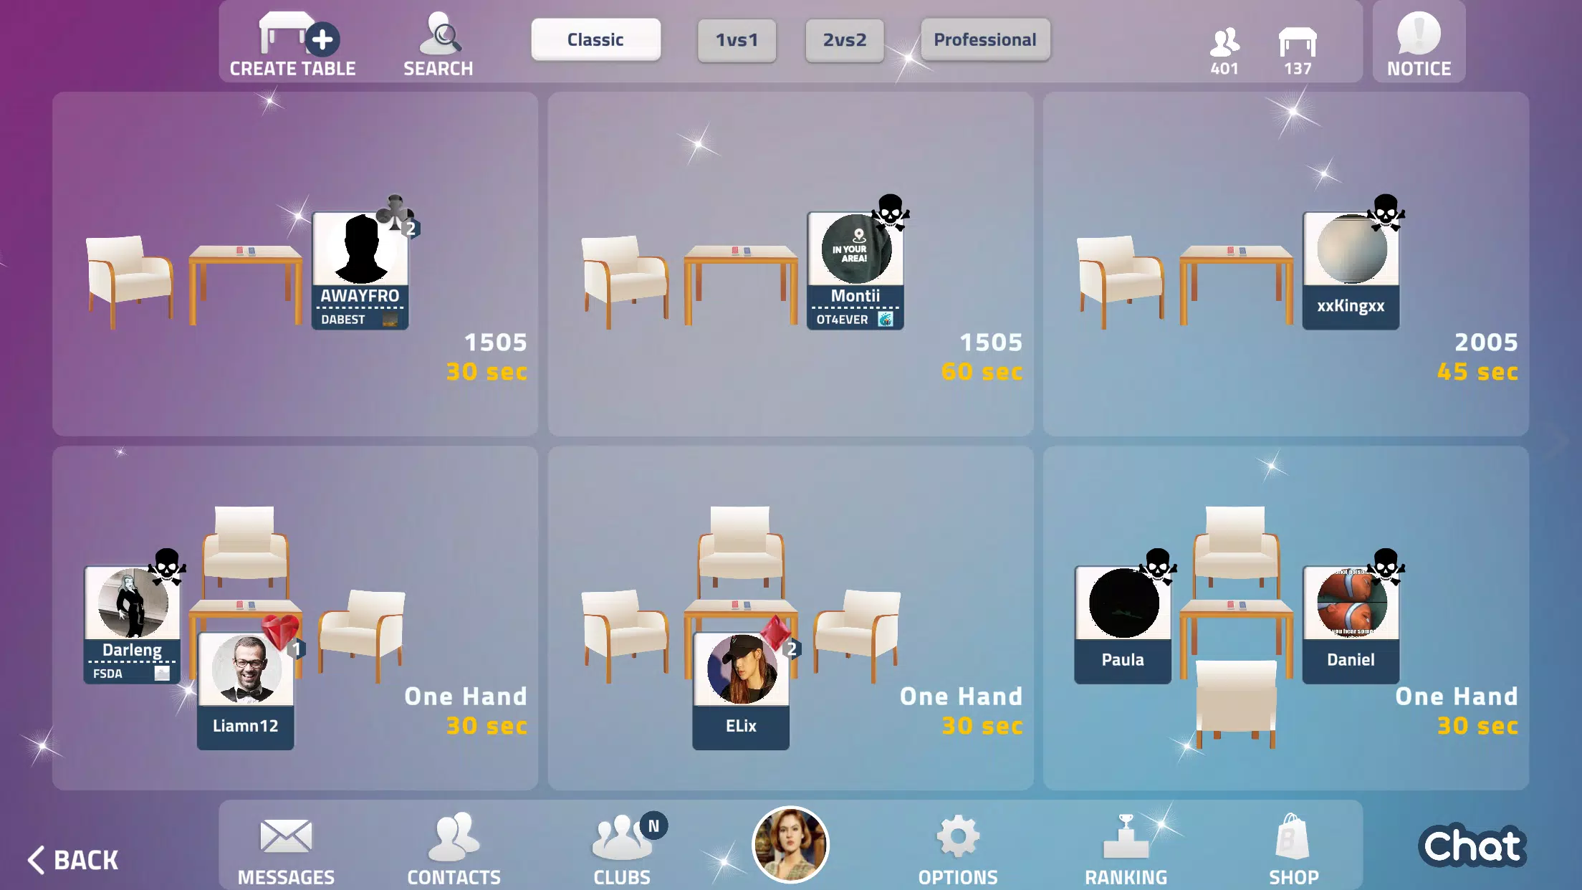
Task: Select Classic game mode tab
Action: click(x=595, y=39)
